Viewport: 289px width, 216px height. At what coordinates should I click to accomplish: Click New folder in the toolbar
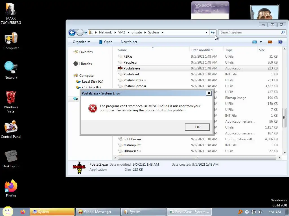tap(129, 42)
